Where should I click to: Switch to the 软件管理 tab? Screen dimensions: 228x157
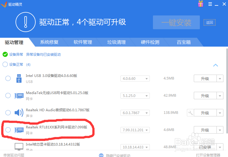(x=83, y=42)
